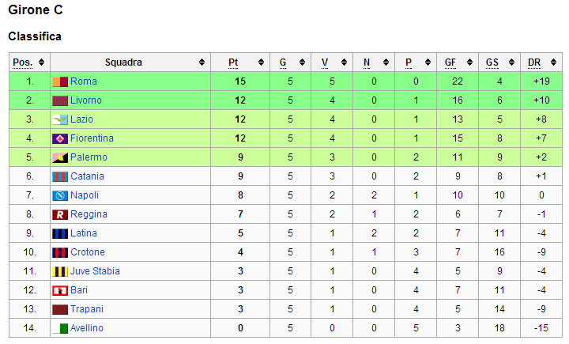This screenshot has width=569, height=344.
Task: Open the Crotone team link
Action: pos(87,252)
